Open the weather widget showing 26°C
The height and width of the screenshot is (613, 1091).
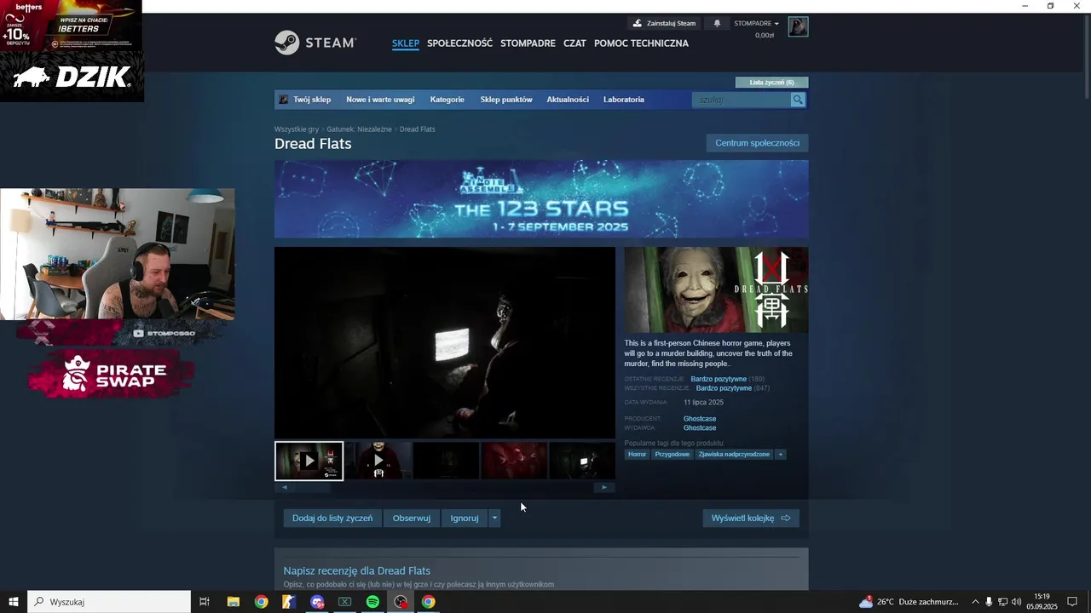[909, 602]
